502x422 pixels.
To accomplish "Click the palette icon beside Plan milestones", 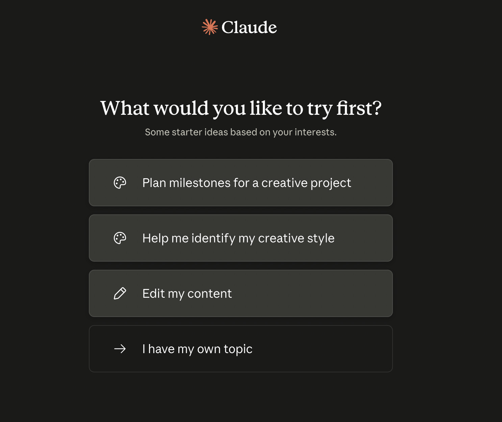I will [x=120, y=183].
